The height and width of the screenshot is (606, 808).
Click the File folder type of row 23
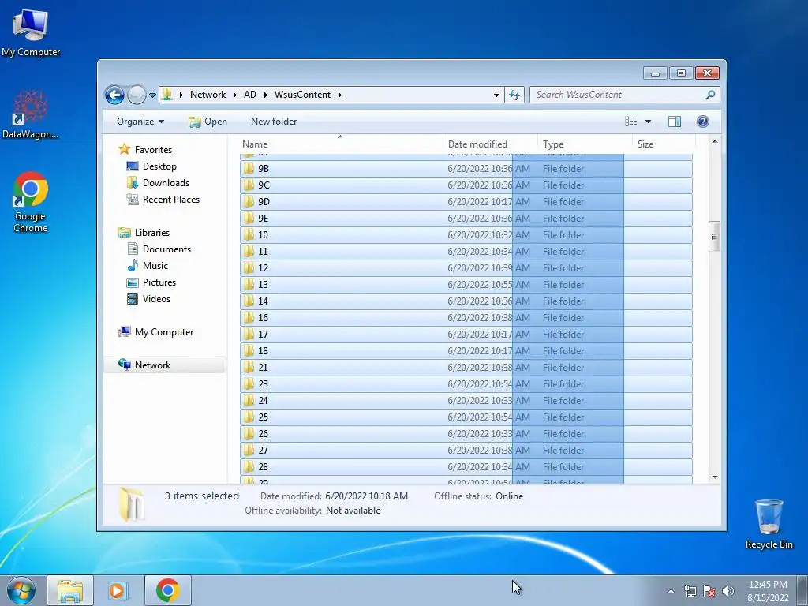click(563, 384)
